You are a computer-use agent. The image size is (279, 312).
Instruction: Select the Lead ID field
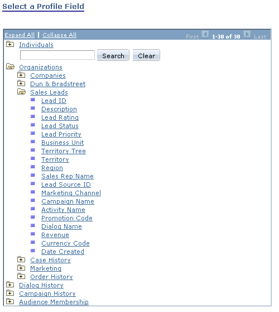click(x=54, y=101)
